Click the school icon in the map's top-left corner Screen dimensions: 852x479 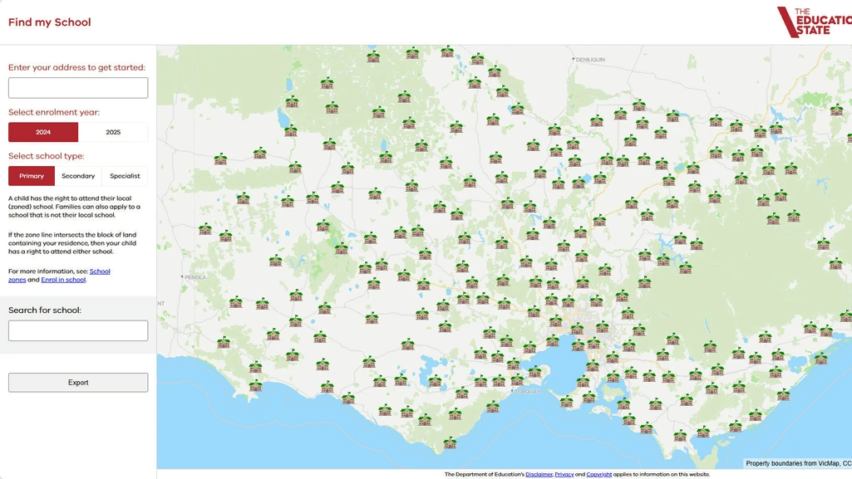[221, 161]
